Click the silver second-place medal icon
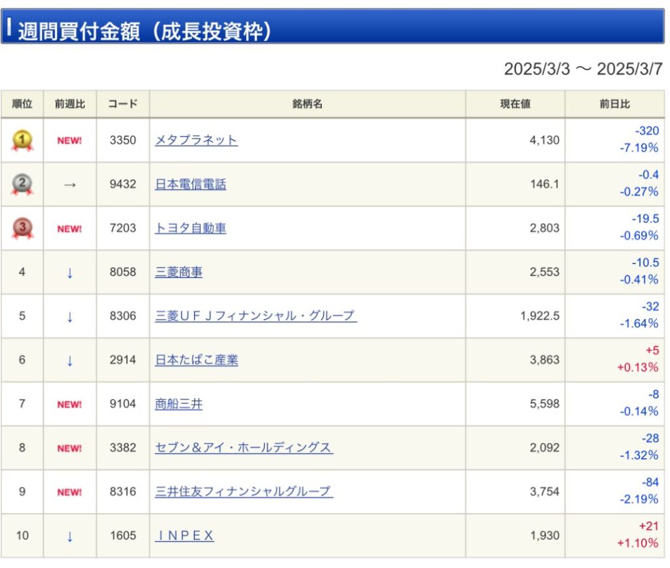This screenshot has height=568, width=670. 22,185
